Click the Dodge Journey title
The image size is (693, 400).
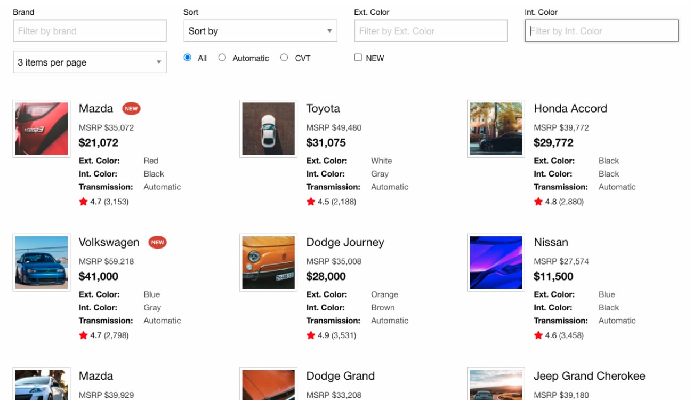coord(345,243)
